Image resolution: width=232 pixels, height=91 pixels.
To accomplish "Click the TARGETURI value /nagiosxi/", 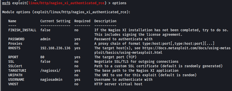I will coord(50,70).
